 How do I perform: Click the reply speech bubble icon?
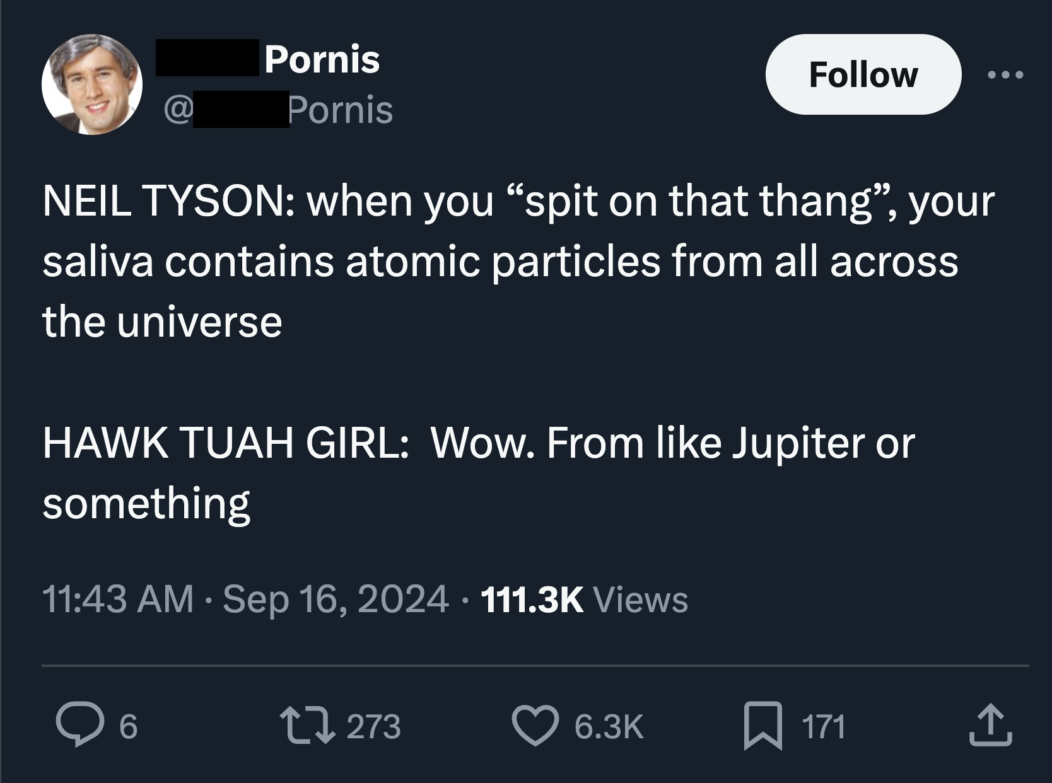[76, 726]
